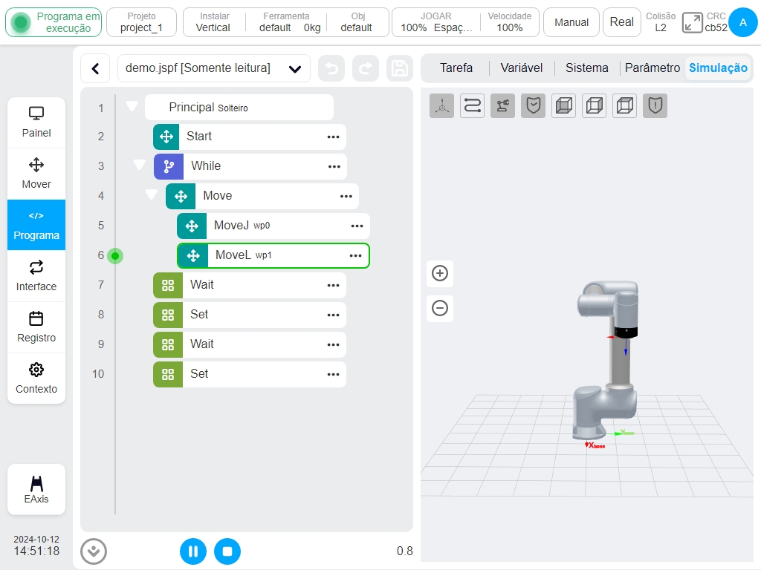Select the third cube view icon
Image resolution: width=761 pixels, height=570 pixels.
(625, 105)
